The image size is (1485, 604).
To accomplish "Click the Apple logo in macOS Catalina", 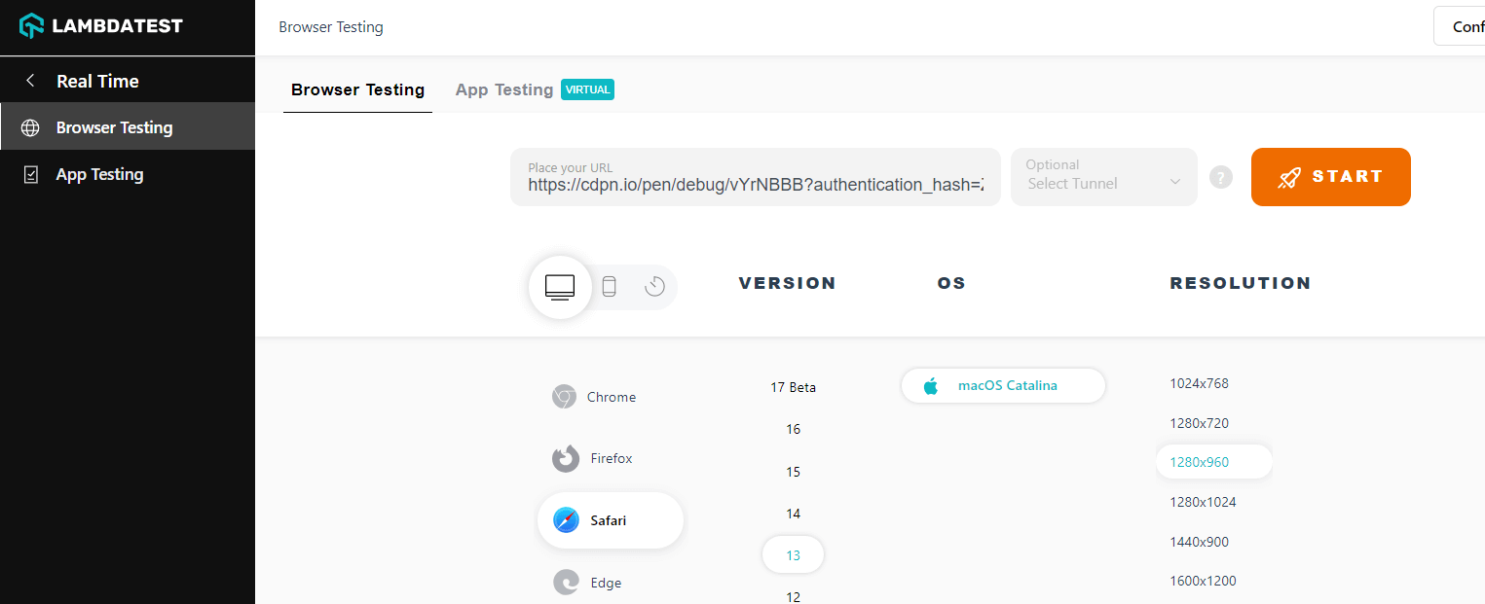I will coord(930,385).
